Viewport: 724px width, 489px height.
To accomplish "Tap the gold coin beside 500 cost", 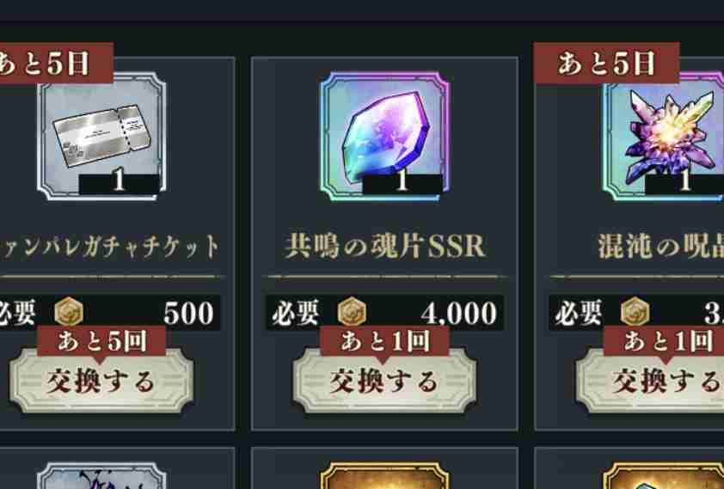I will click(x=69, y=312).
